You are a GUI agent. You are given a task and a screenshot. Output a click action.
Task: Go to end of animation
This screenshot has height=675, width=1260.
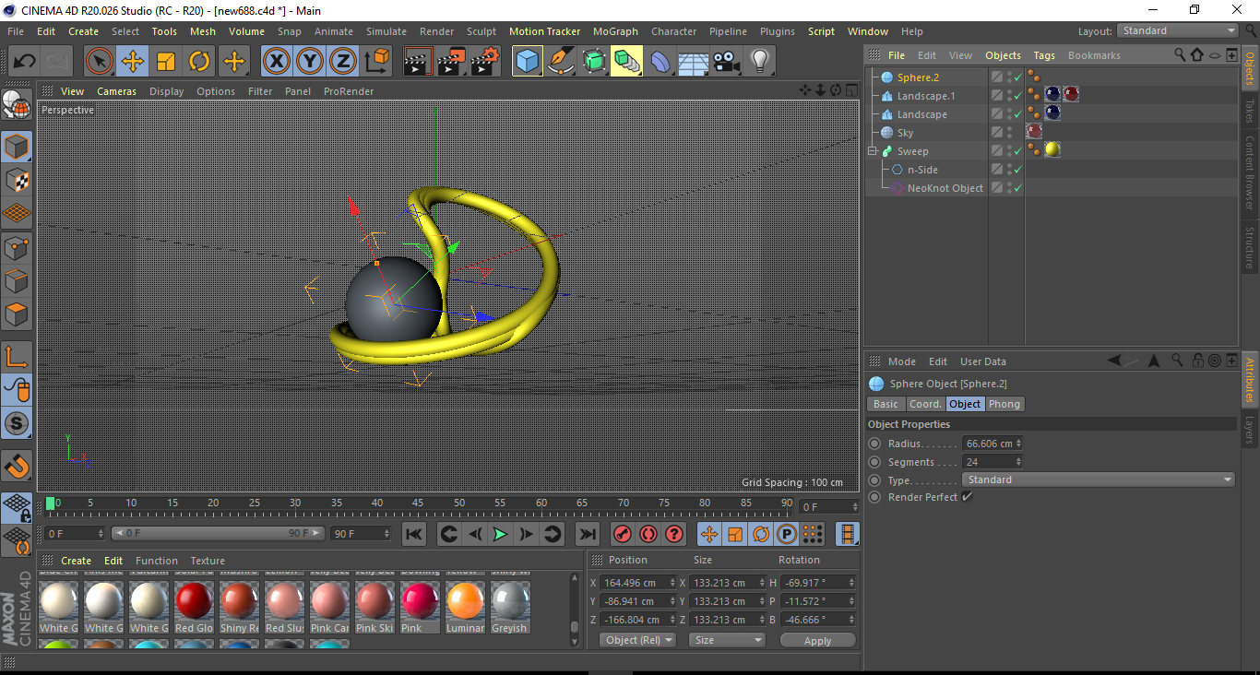point(587,534)
